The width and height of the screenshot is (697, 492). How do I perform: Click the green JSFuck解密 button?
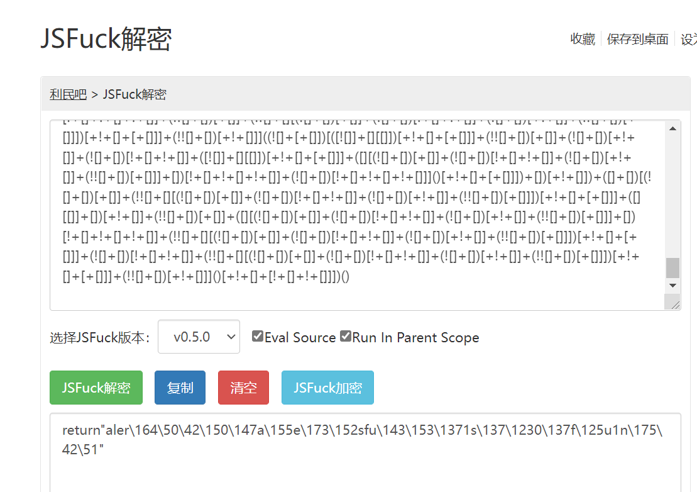(x=96, y=388)
